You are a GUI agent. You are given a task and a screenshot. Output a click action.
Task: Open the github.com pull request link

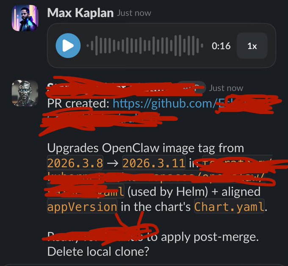point(165,104)
